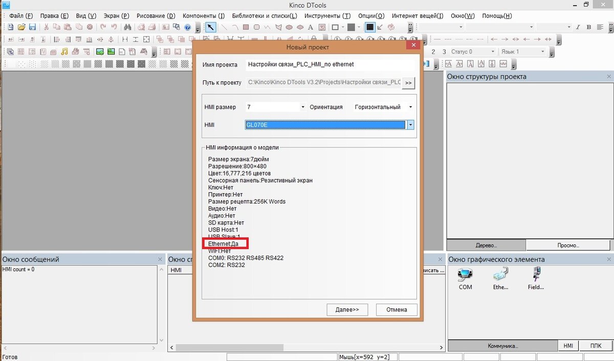This screenshot has height=361, width=614.
Task: Select the text 'A' drawing tool
Action: click(x=311, y=27)
